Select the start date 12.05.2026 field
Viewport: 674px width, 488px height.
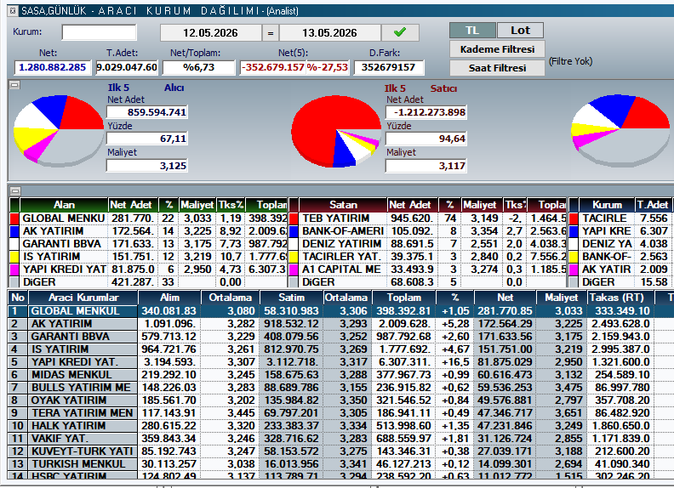[x=210, y=33]
